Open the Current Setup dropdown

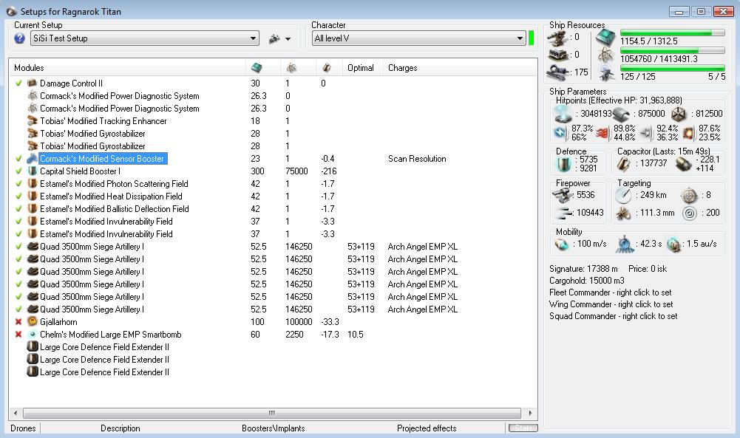[x=254, y=38]
